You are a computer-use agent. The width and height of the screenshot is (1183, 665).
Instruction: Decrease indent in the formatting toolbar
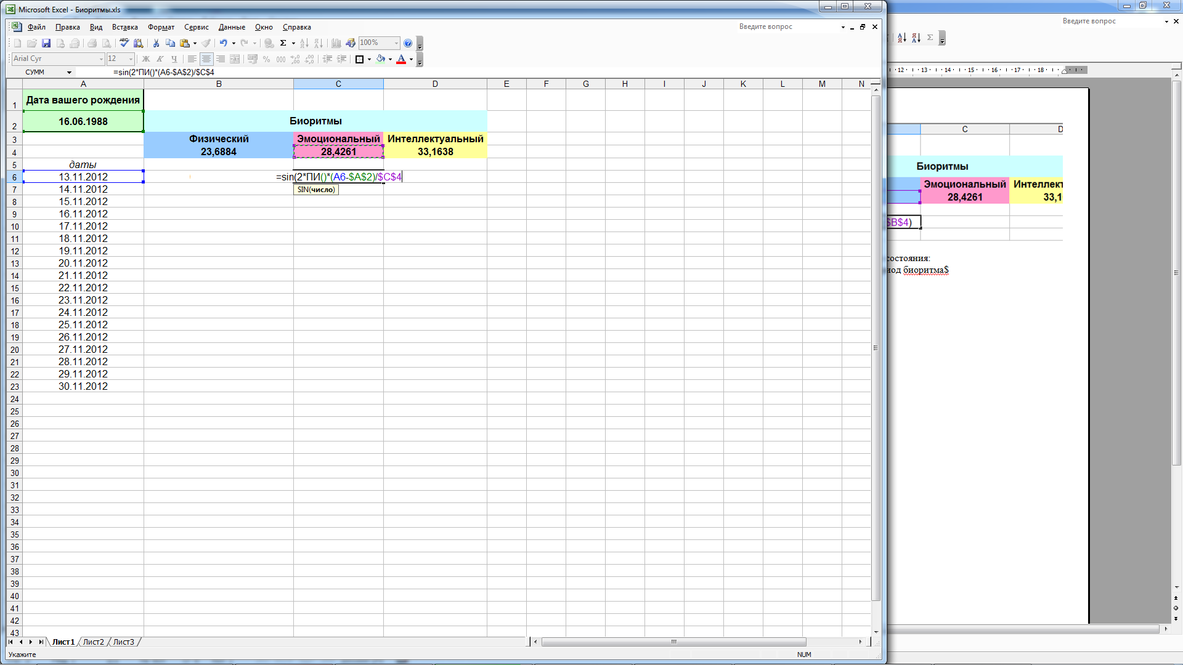[x=327, y=59]
